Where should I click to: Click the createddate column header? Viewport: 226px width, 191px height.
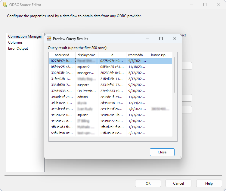click(x=138, y=55)
